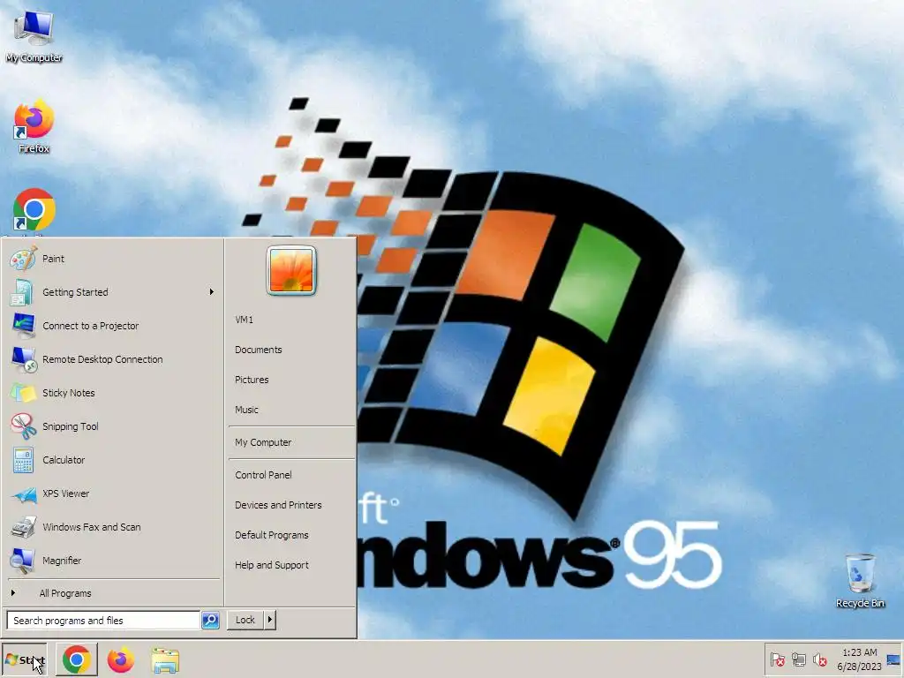904x678 pixels.
Task: Open Windows Fax and Scan icon
Action: 24,527
